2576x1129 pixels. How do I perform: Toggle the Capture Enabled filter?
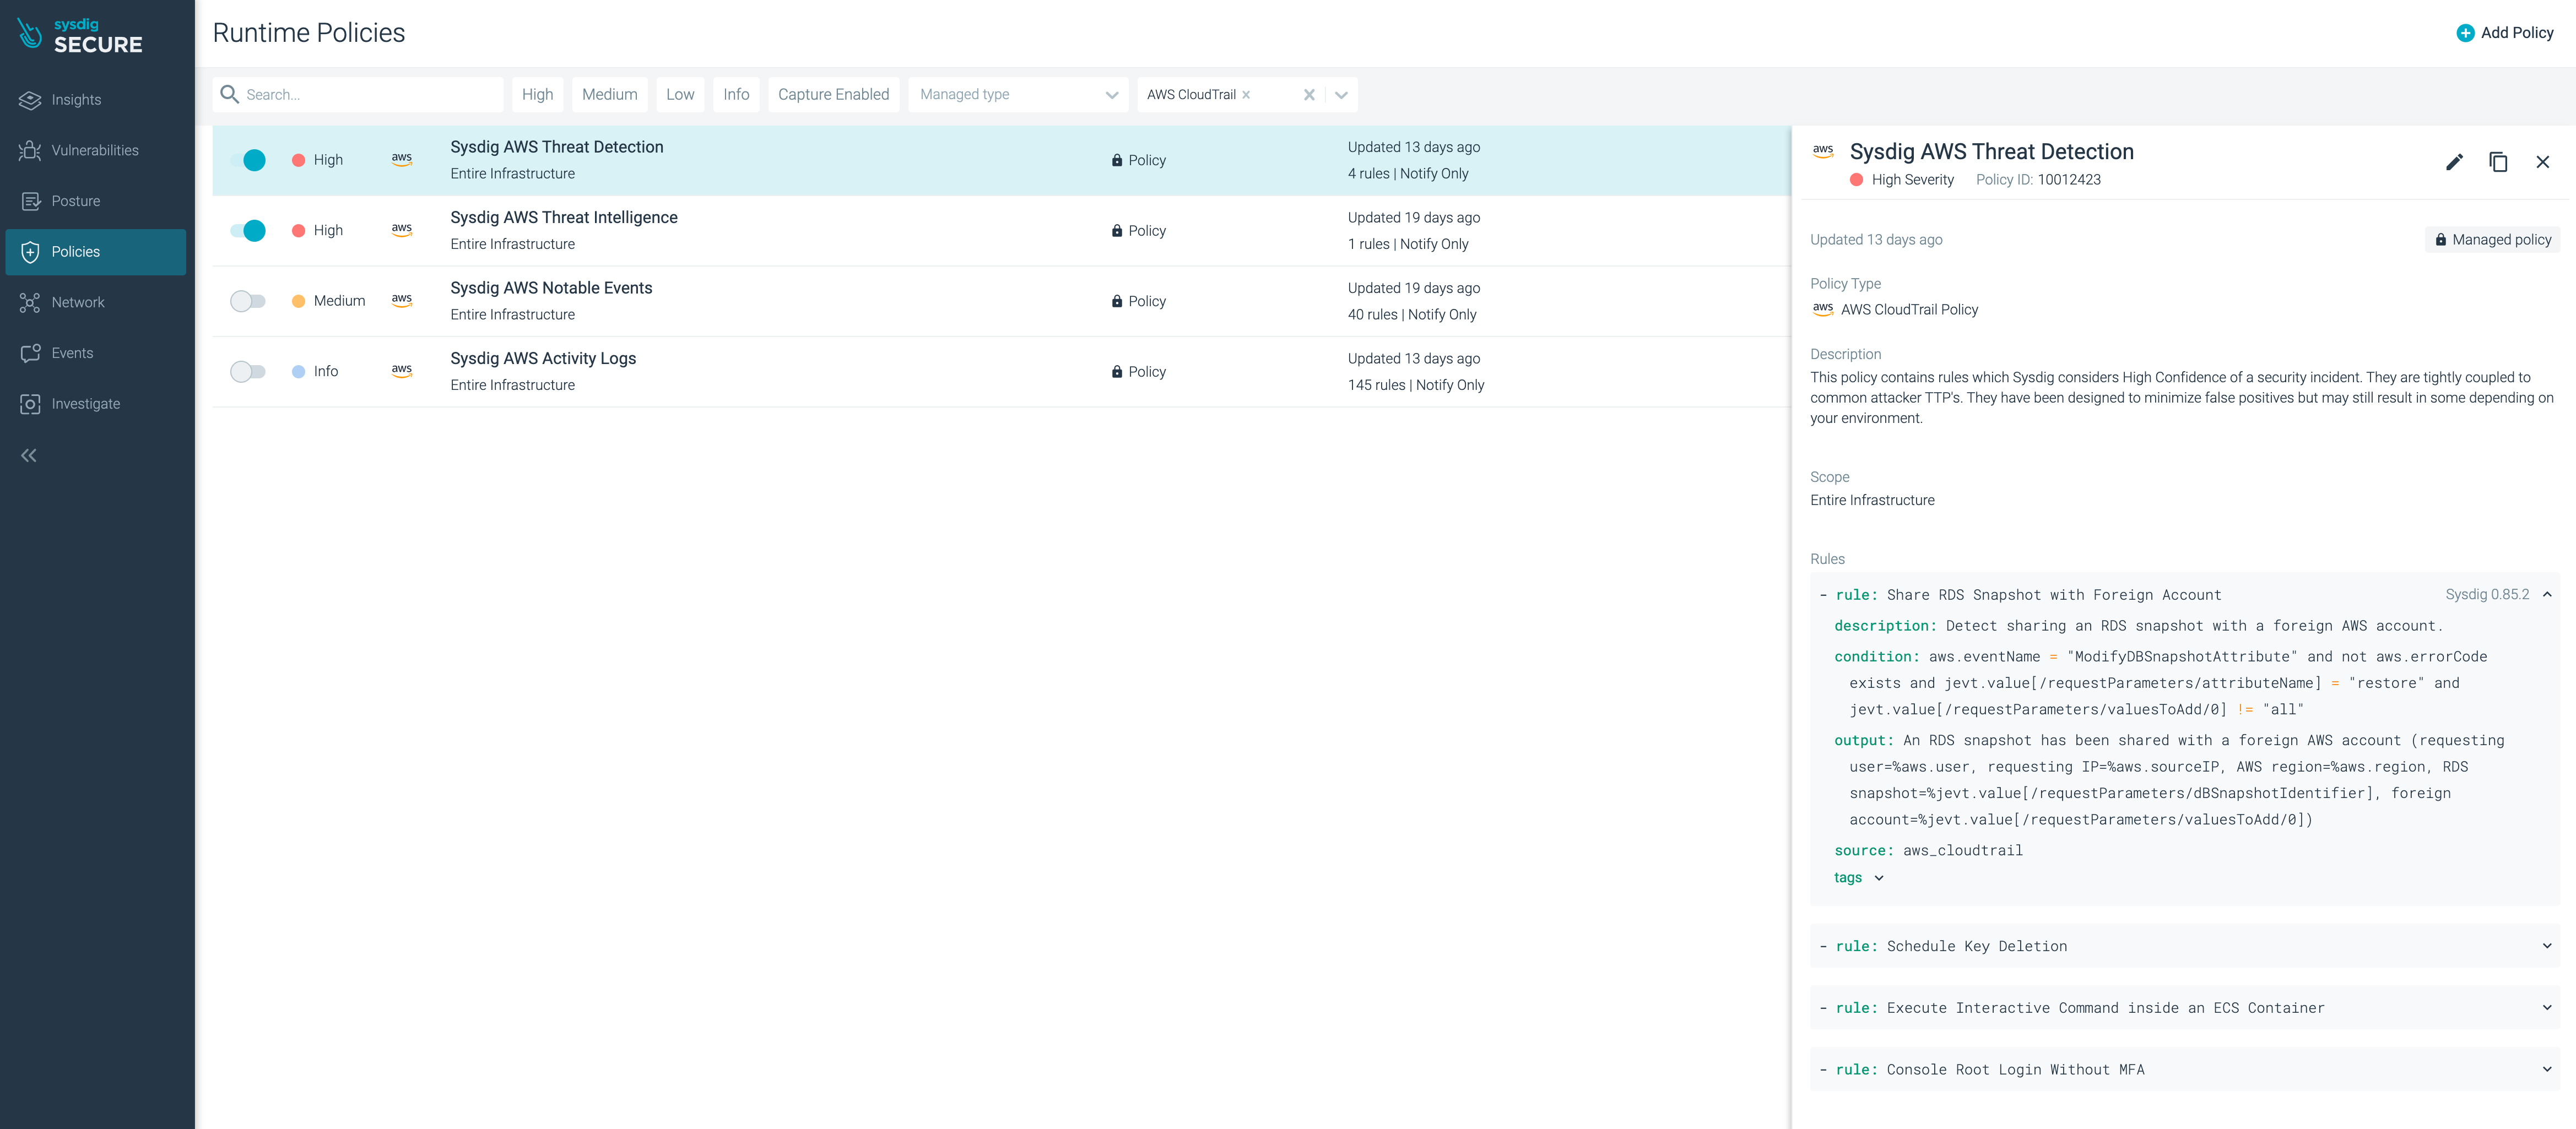(x=833, y=94)
